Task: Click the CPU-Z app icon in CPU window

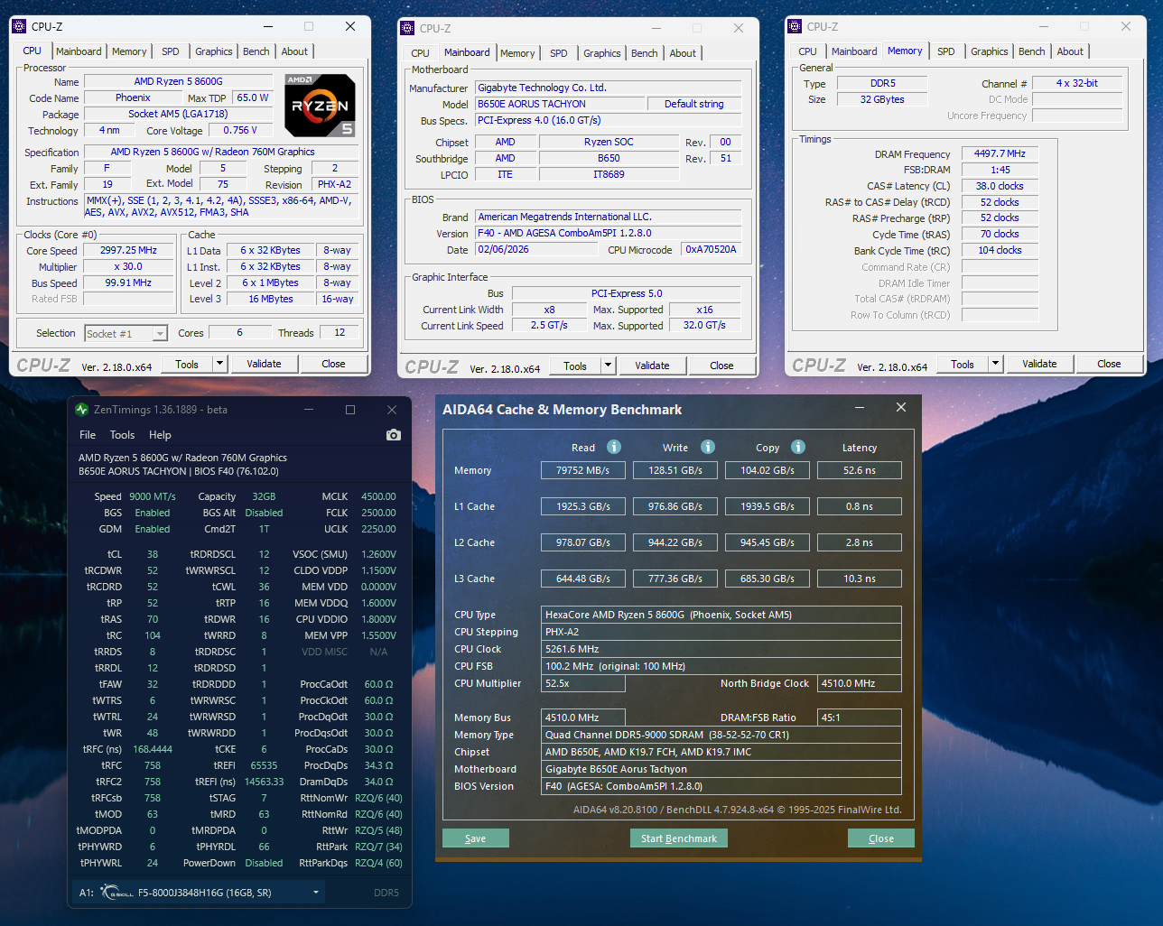Action: point(19,27)
